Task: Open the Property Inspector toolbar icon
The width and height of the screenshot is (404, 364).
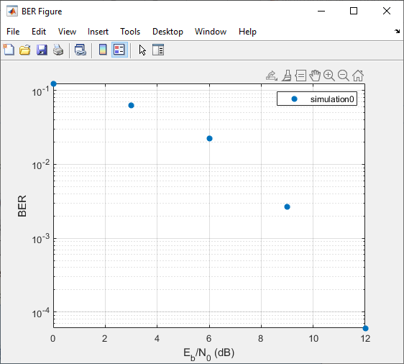Action: [x=158, y=50]
